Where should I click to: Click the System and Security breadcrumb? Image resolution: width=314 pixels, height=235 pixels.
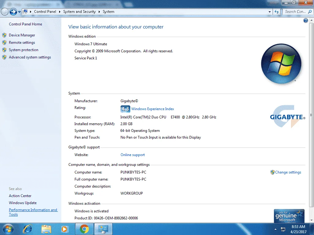click(79, 12)
